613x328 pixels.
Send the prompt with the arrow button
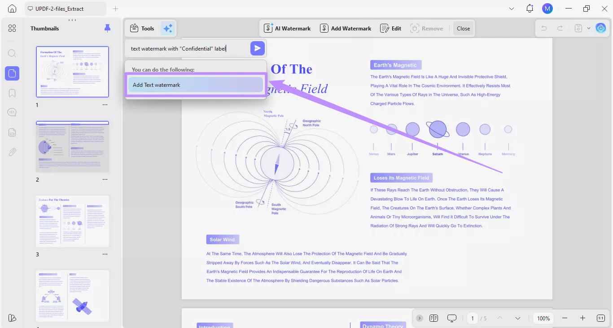tap(257, 48)
